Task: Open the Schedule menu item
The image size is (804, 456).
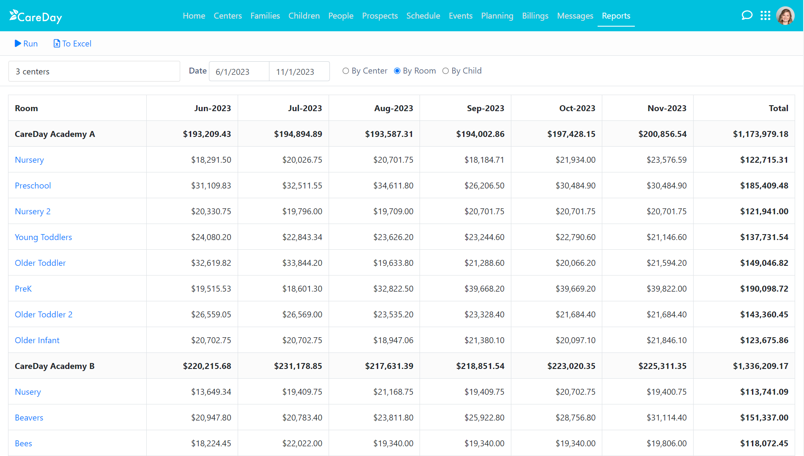Action: click(x=423, y=16)
